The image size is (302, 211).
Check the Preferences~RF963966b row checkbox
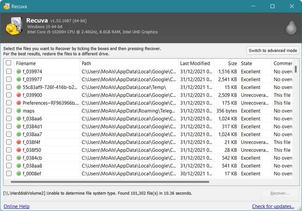[x=9, y=103]
